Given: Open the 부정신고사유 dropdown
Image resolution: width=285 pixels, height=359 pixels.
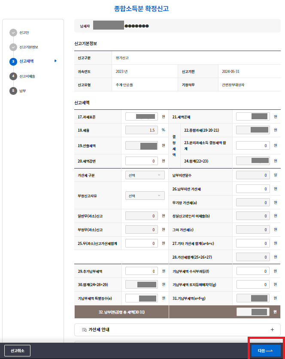Looking at the screenshot, I should click(x=145, y=196).
